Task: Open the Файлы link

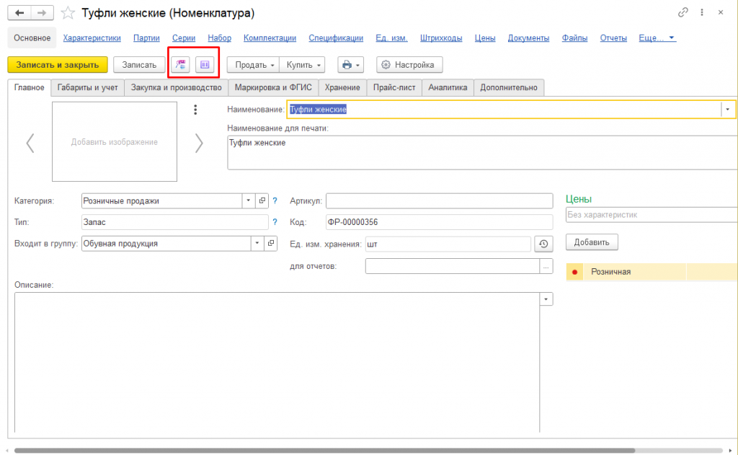Action: coord(574,38)
